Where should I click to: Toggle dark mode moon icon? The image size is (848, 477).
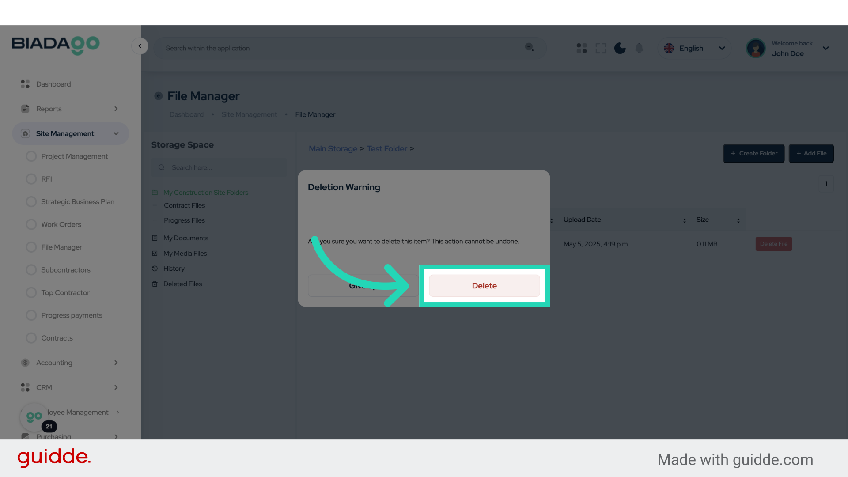[620, 48]
